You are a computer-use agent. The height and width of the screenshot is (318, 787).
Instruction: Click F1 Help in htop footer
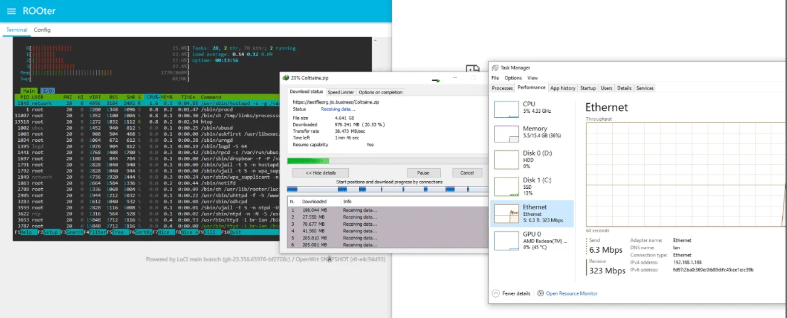pyautogui.click(x=25, y=232)
